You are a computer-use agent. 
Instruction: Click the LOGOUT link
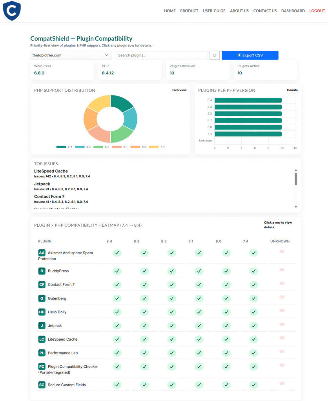(317, 11)
